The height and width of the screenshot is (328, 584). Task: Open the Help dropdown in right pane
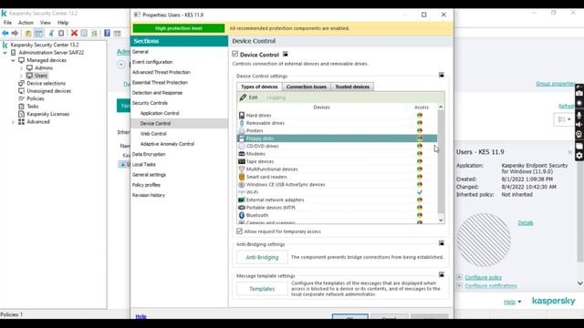pyautogui.click(x=513, y=302)
